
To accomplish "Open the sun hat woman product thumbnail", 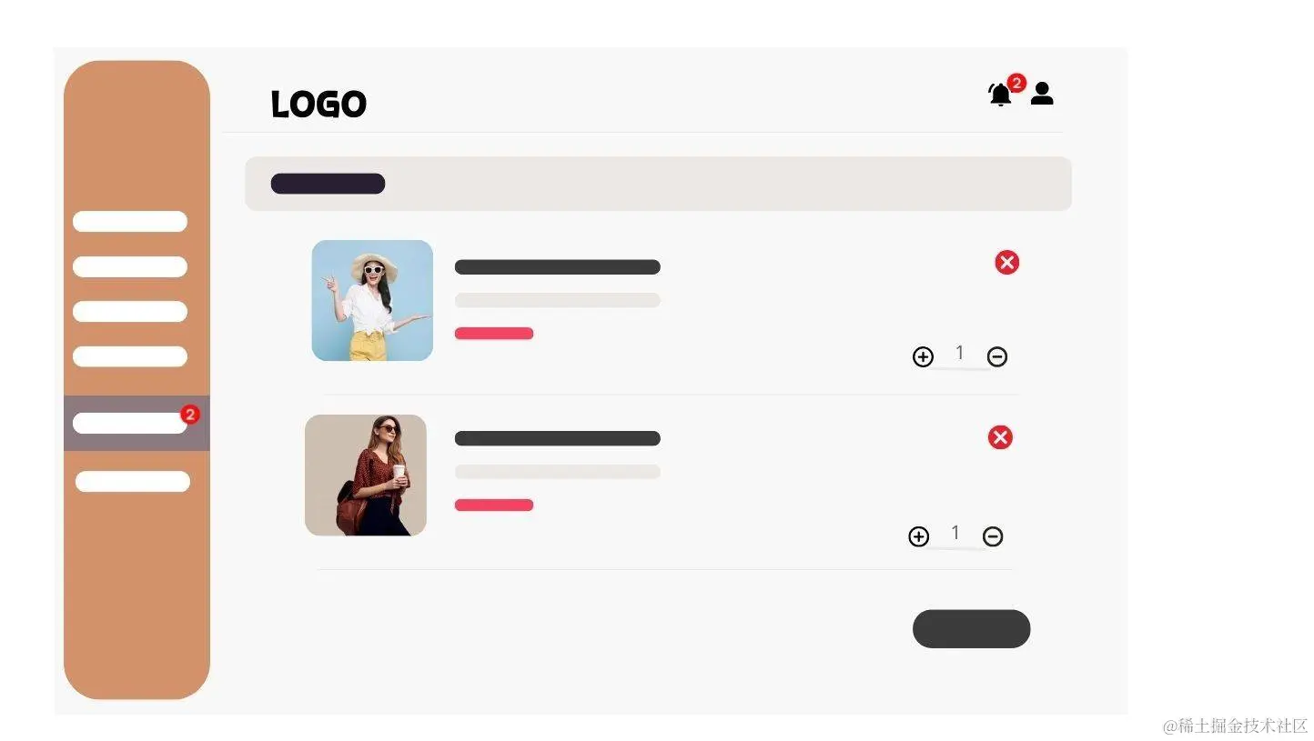I will (372, 300).
